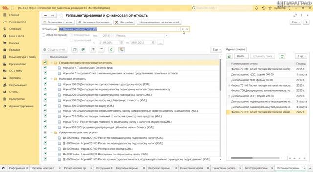The height and width of the screenshot is (176, 313).
Task: Open the home start page tab
Action: (3, 168)
